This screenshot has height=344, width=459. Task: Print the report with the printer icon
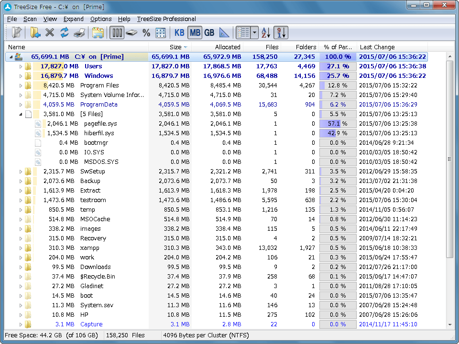click(79, 33)
